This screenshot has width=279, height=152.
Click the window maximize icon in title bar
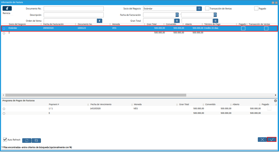(x=273, y=3)
